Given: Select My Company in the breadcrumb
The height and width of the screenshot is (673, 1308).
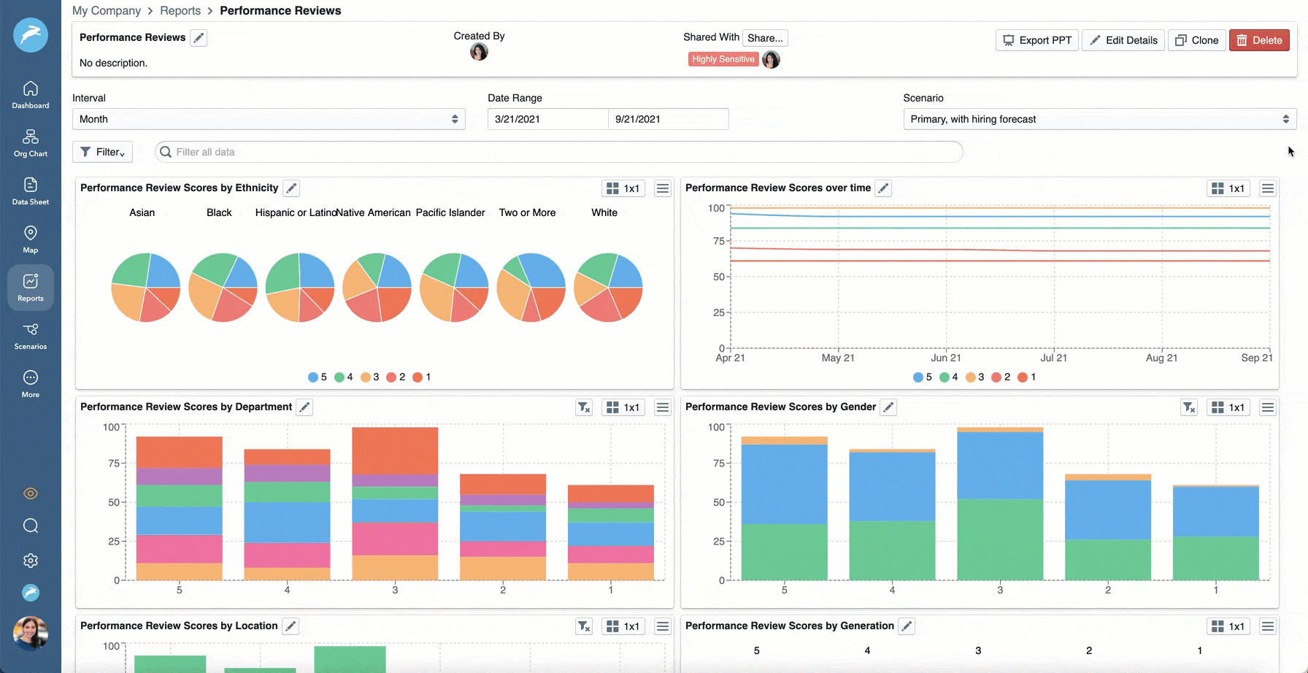Looking at the screenshot, I should pyautogui.click(x=107, y=10).
